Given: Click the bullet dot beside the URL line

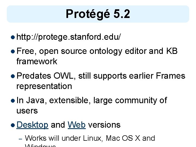Looking at the screenshot, I should click(x=13, y=37).
